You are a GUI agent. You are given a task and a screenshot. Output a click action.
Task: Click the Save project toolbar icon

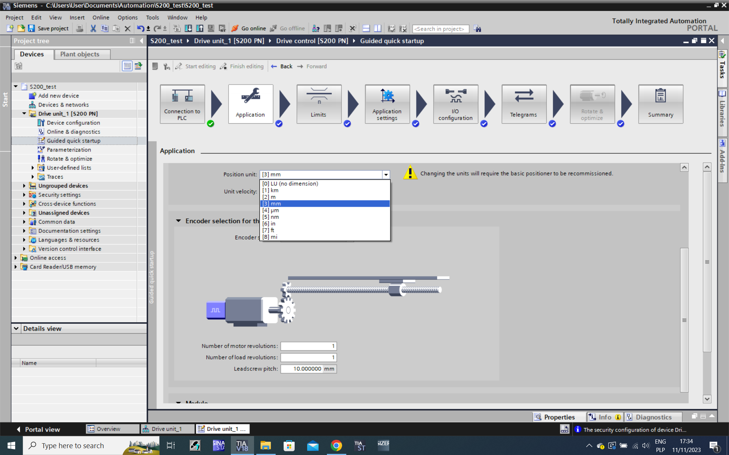[x=32, y=28]
